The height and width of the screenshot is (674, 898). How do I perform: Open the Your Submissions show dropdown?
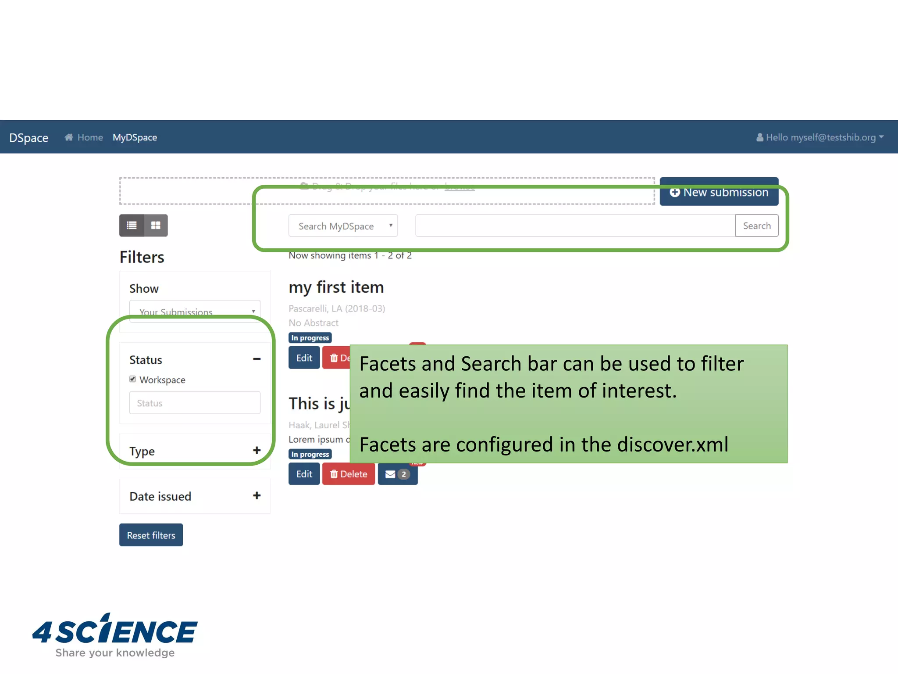coord(195,312)
